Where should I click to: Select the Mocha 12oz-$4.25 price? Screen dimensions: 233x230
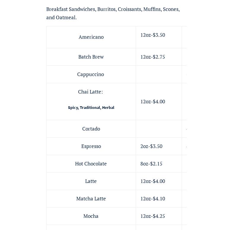click(153, 216)
